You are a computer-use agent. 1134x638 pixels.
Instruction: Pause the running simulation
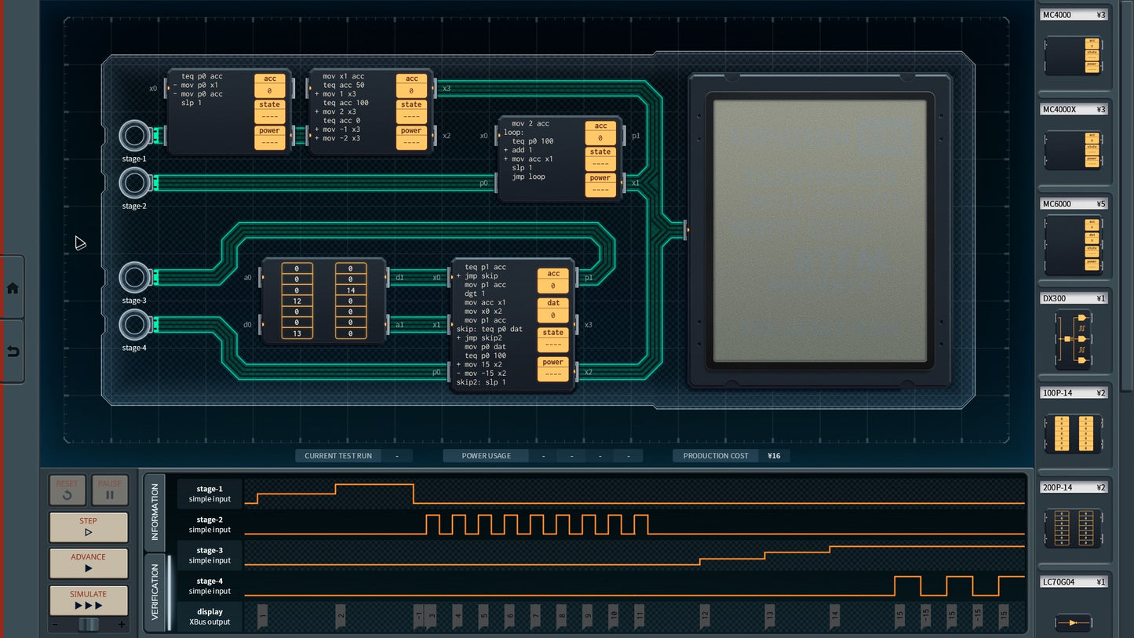click(109, 489)
